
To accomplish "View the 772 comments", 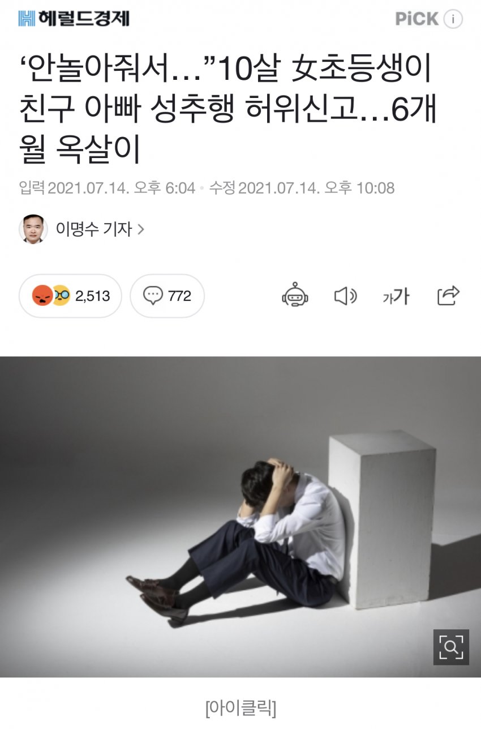I will click(x=179, y=296).
